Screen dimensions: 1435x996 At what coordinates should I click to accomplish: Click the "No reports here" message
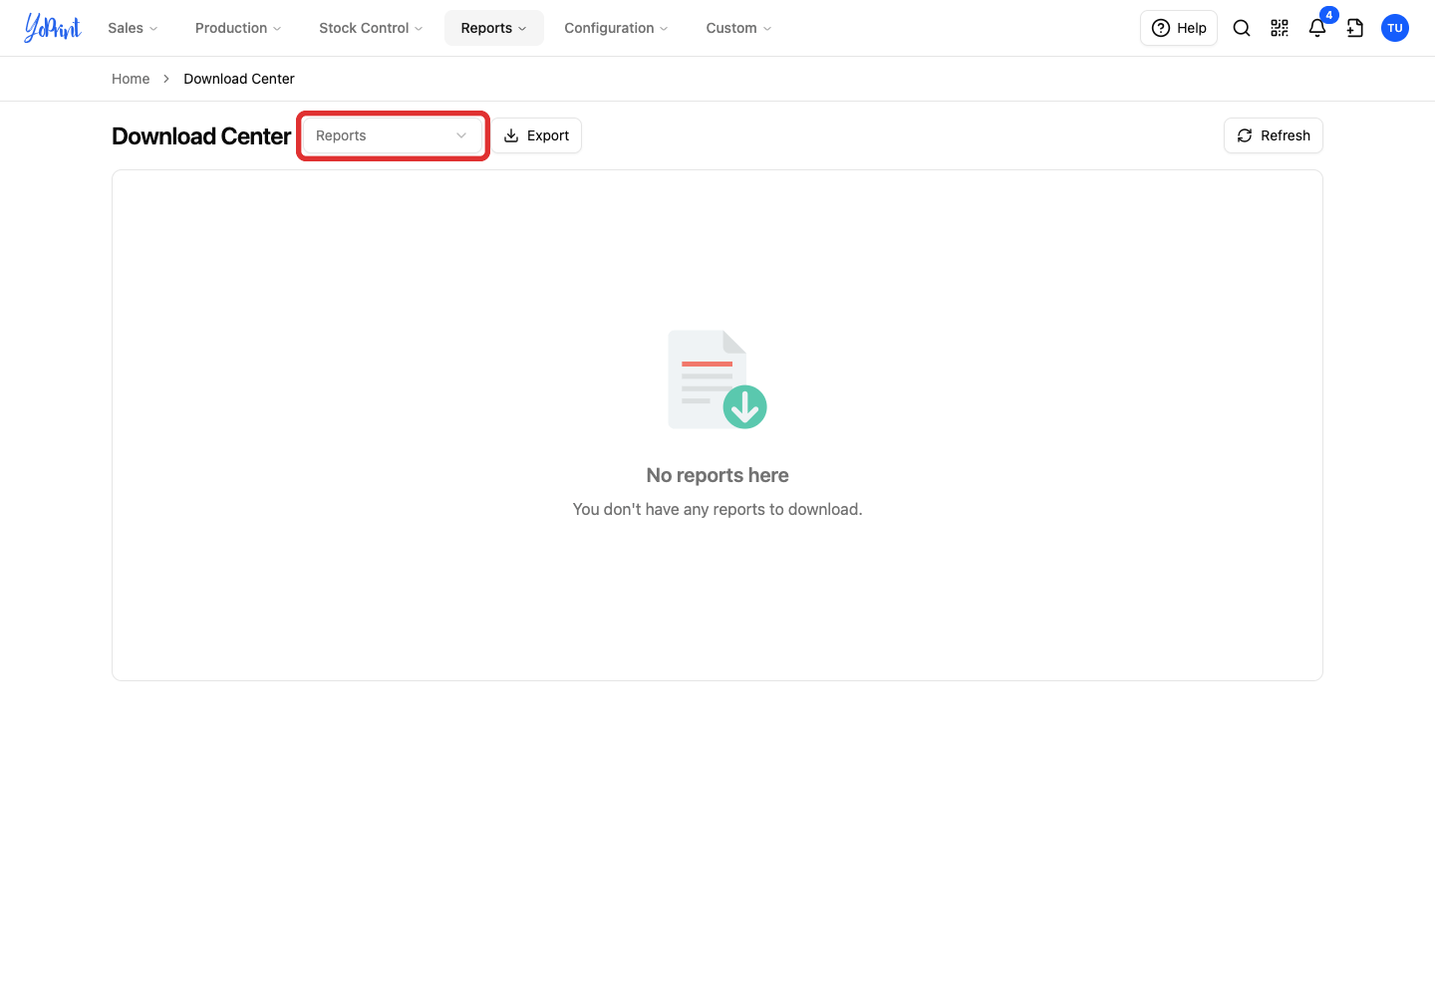717,475
